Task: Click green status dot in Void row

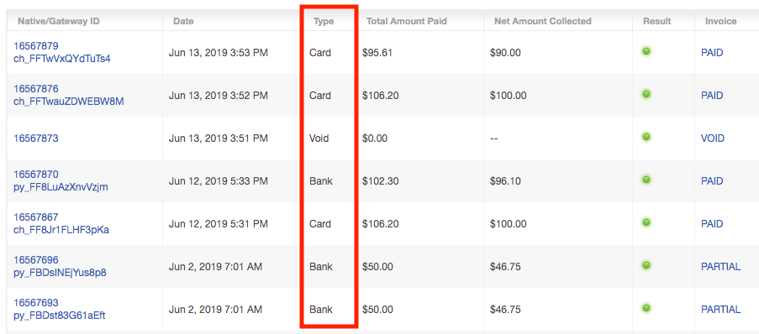Action: [646, 138]
